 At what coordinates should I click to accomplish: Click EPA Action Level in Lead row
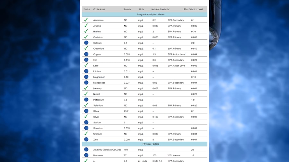pyautogui.click(x=177, y=66)
